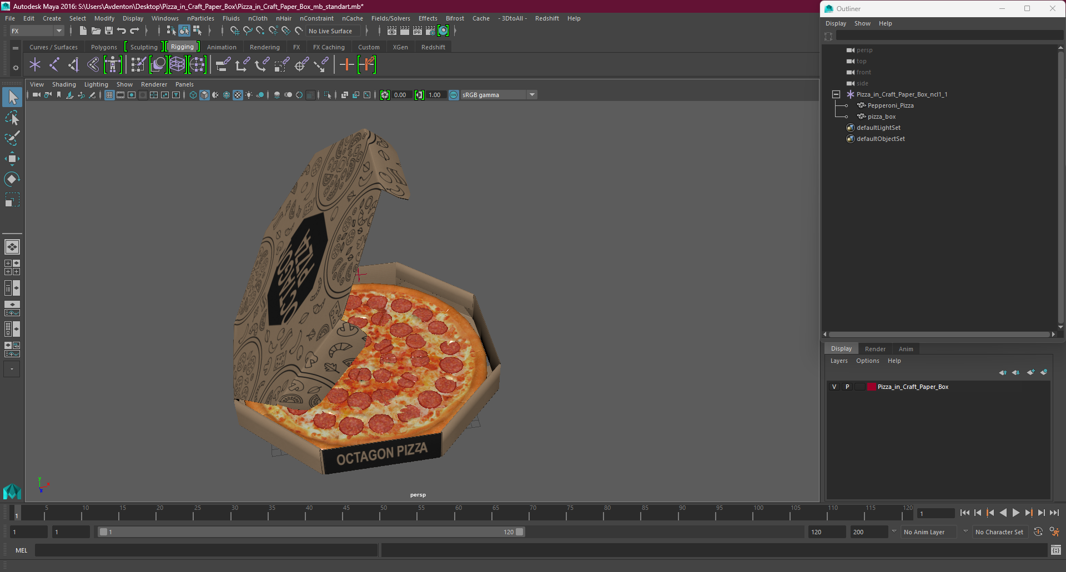
Task: Open the shelf options gear menu
Action: [x=16, y=68]
